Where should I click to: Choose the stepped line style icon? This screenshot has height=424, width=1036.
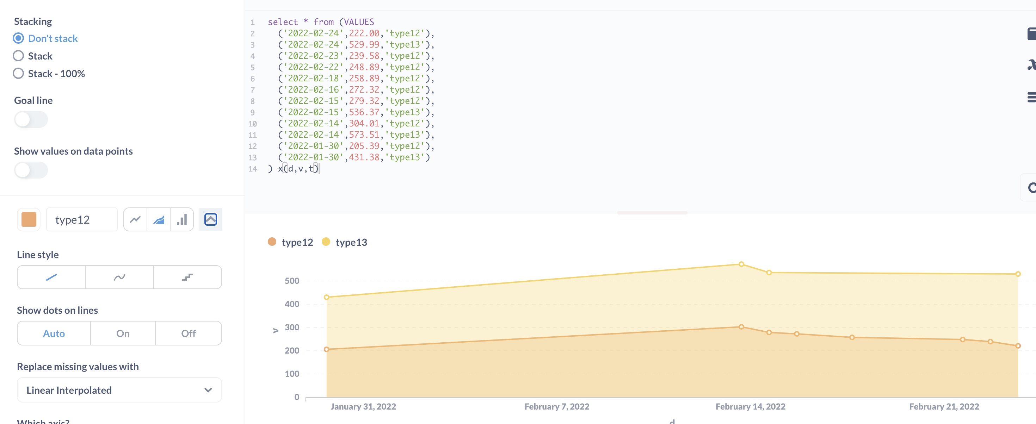[187, 277]
